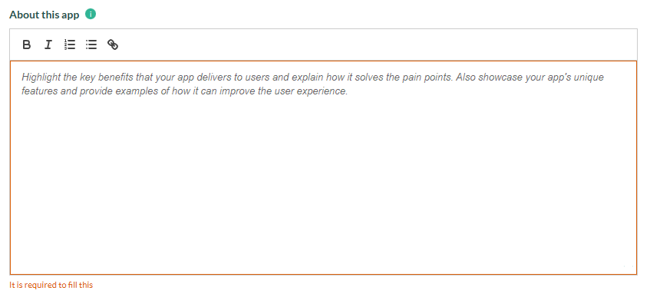This screenshot has width=650, height=297.
Task: Activate the slanted I italic button
Action: [x=48, y=45]
